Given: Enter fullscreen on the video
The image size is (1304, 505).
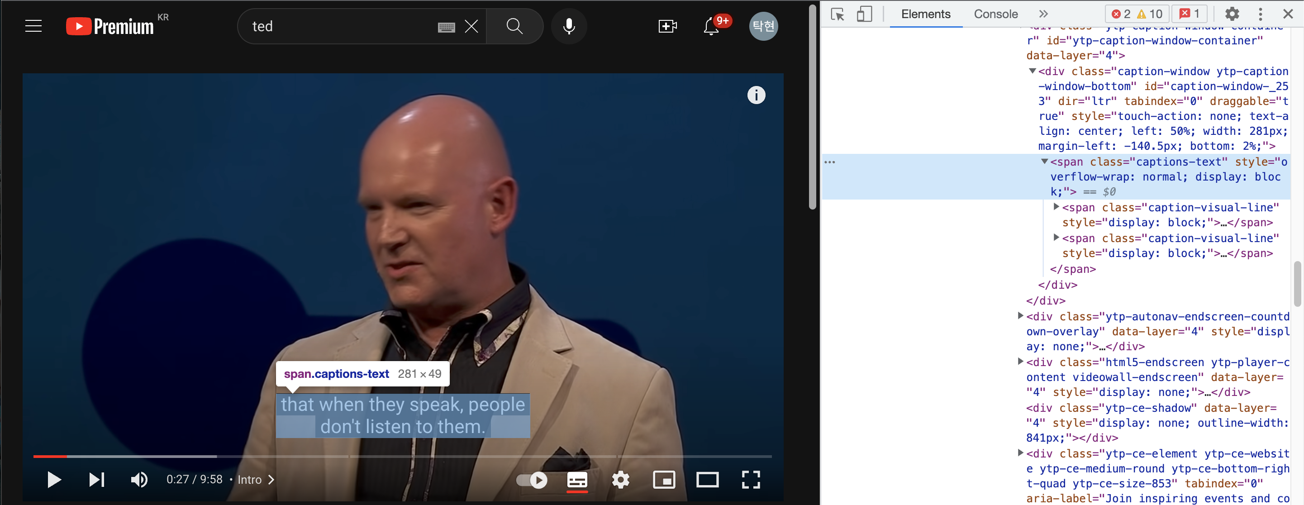Looking at the screenshot, I should (x=751, y=479).
